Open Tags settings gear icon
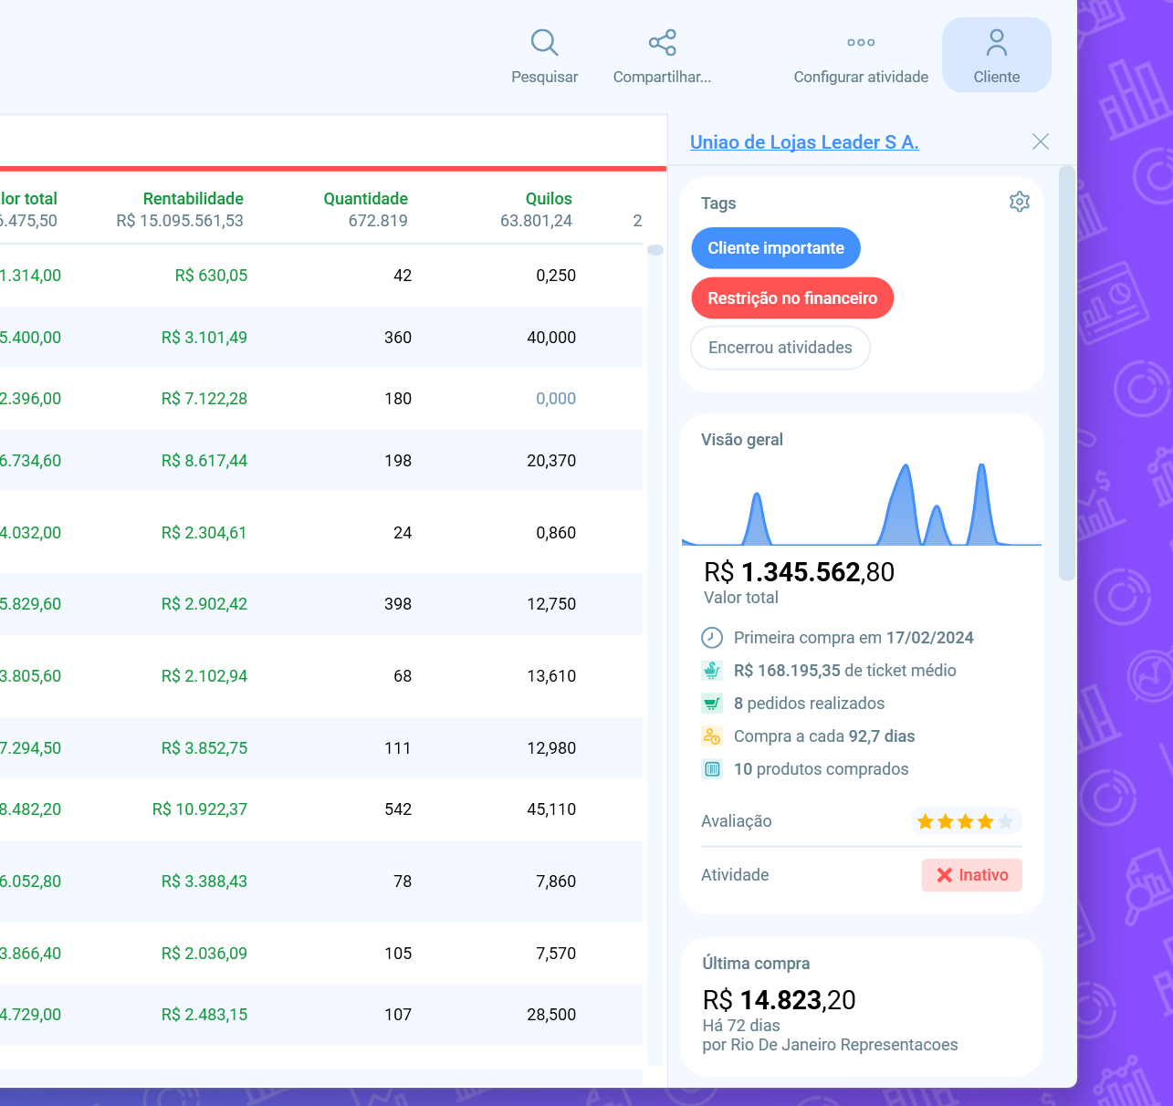Image resolution: width=1173 pixels, height=1106 pixels. point(1019,202)
